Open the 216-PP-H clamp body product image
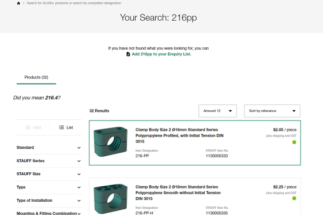The height and width of the screenshot is (215, 323). [111, 199]
